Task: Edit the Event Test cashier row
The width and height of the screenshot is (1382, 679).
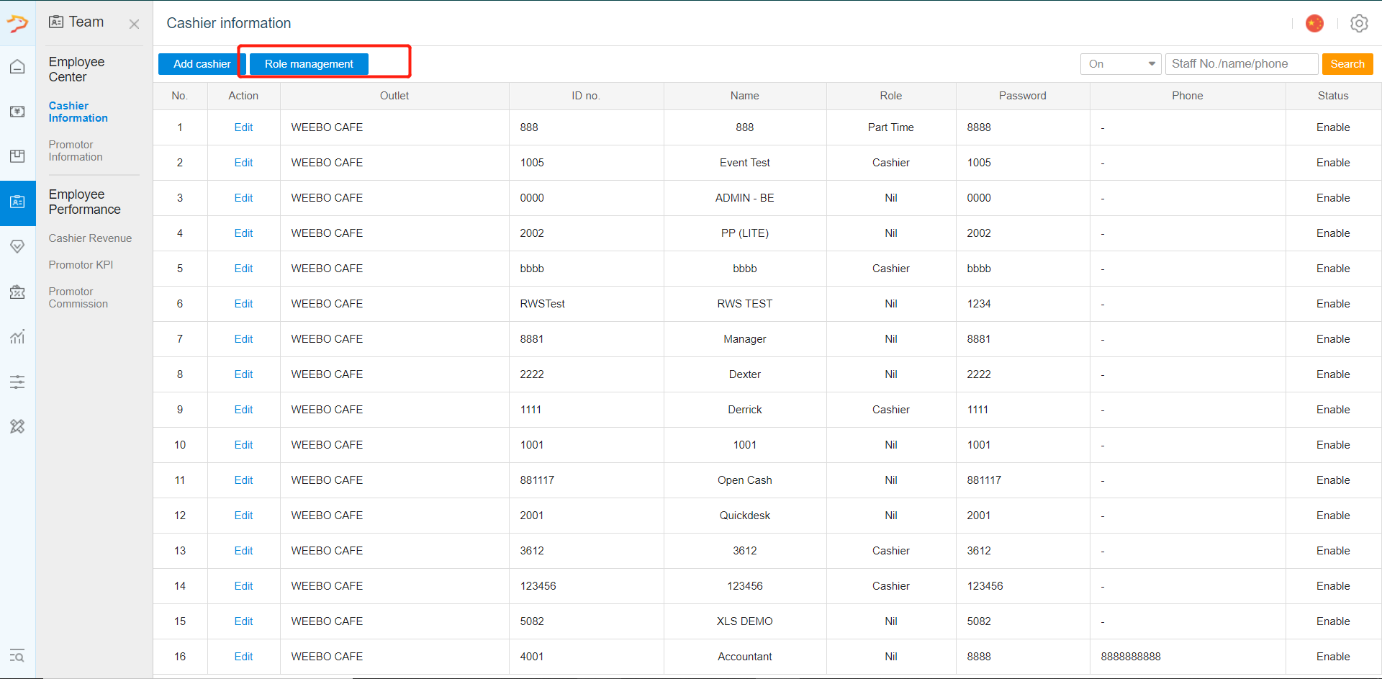Action: (243, 163)
